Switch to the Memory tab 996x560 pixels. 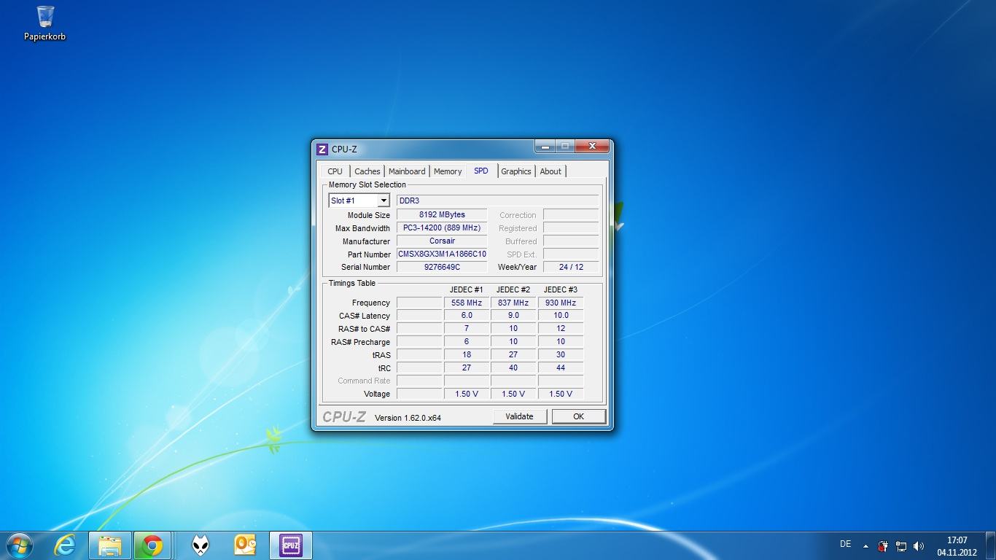coord(447,171)
